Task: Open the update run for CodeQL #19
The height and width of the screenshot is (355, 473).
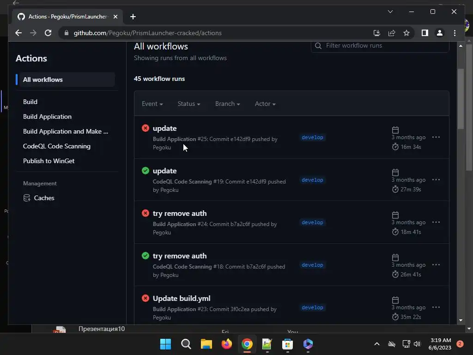Action: [165, 171]
